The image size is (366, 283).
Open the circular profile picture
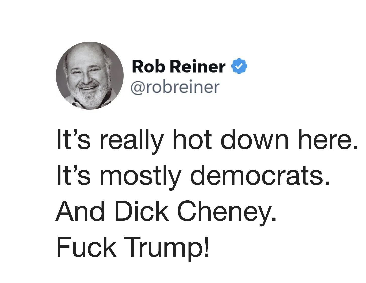(x=90, y=75)
